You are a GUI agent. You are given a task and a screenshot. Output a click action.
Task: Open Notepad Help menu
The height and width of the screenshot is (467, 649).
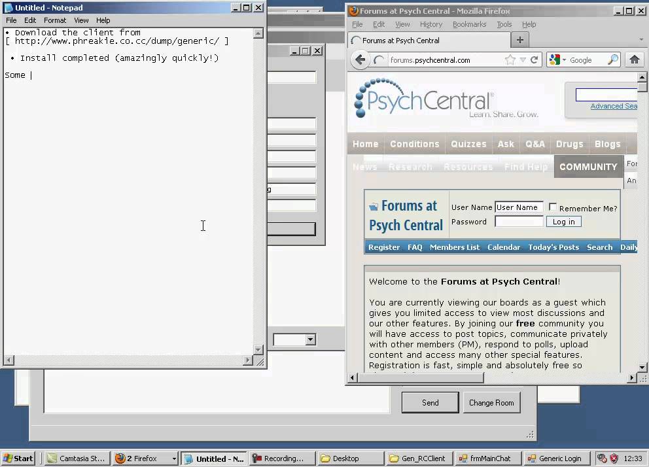pyautogui.click(x=103, y=20)
